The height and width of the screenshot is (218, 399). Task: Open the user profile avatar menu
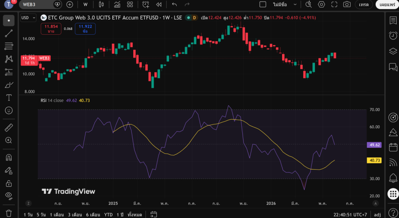point(9,4)
